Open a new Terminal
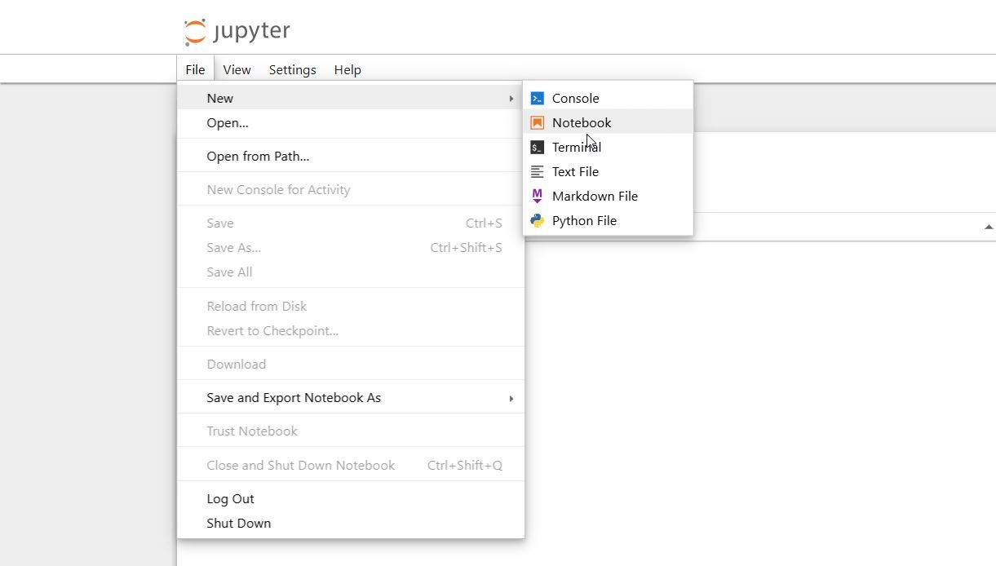Viewport: 996px width, 566px height. 576,147
